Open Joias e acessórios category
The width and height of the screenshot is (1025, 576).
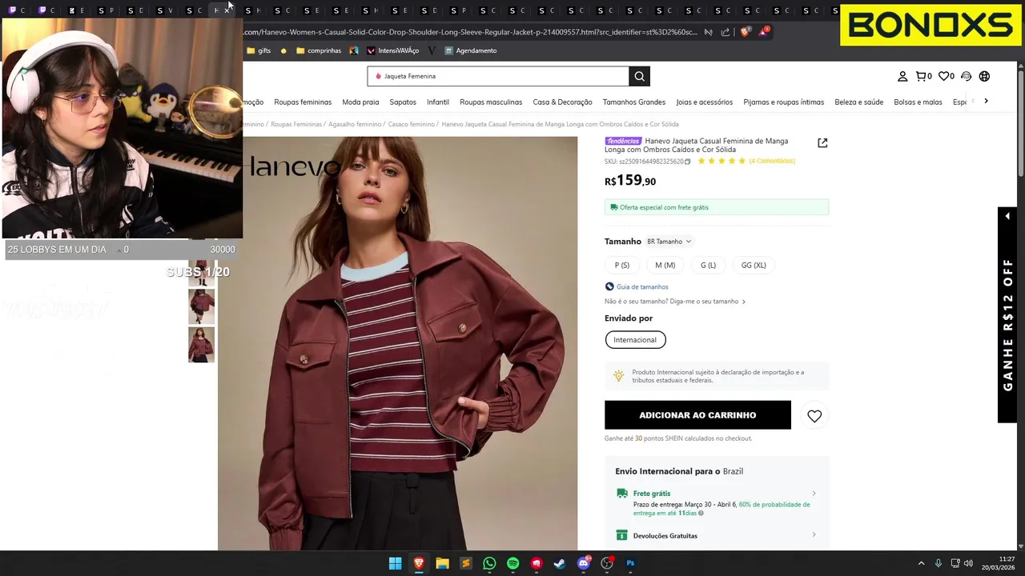pyautogui.click(x=704, y=102)
